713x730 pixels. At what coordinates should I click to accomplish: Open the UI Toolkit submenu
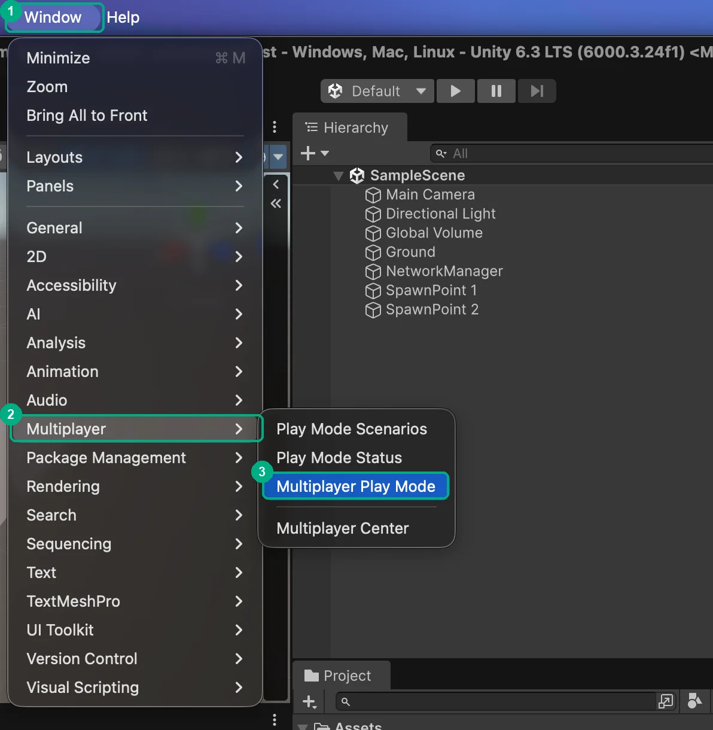[x=135, y=630]
